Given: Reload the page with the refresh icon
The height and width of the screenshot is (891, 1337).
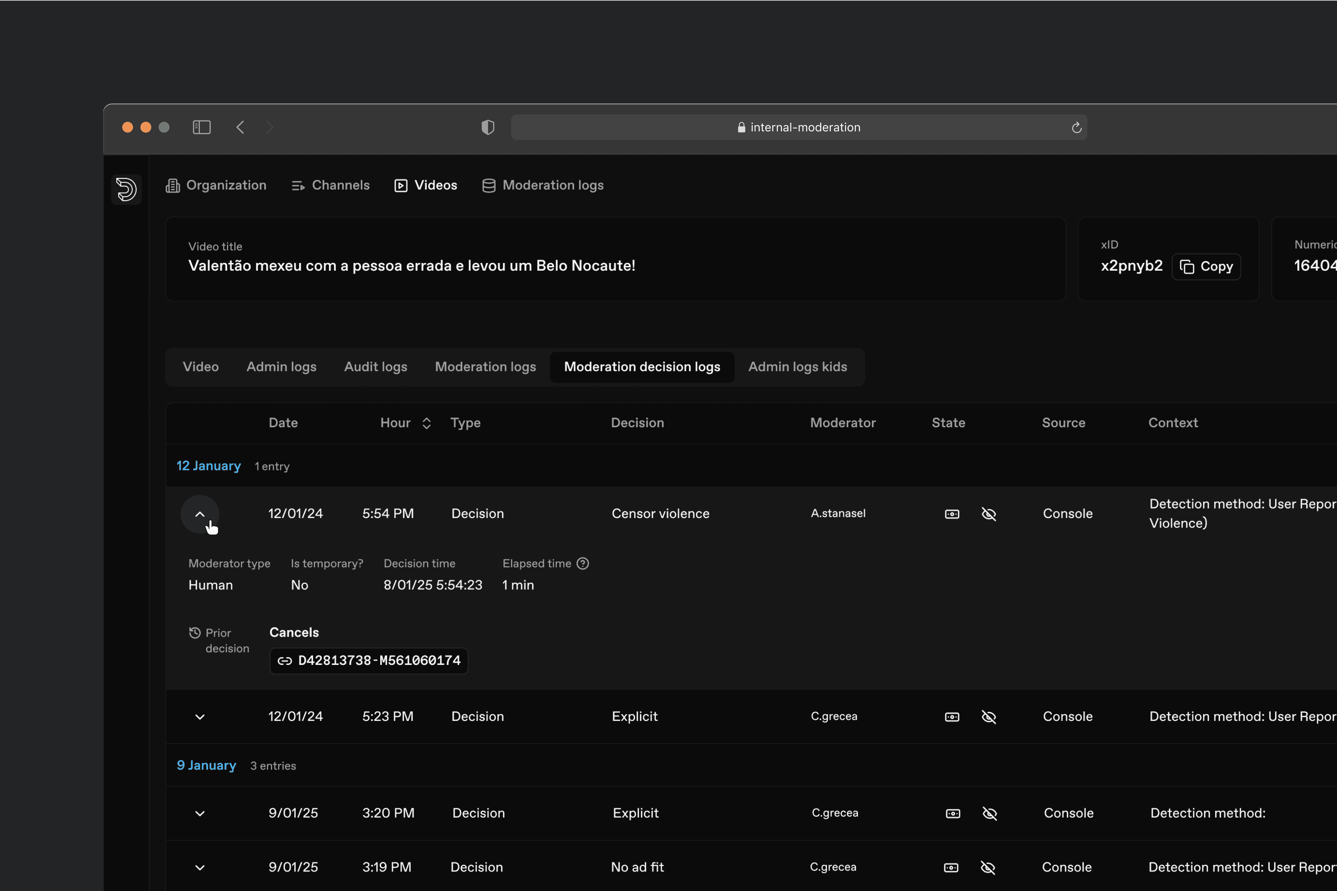Looking at the screenshot, I should click(x=1077, y=128).
